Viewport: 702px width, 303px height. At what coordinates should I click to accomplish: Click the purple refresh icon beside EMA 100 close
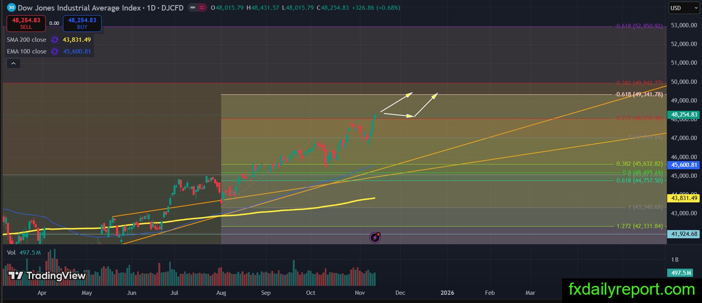coord(55,51)
